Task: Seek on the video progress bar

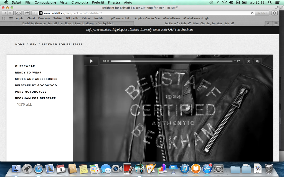Action: [171, 61]
